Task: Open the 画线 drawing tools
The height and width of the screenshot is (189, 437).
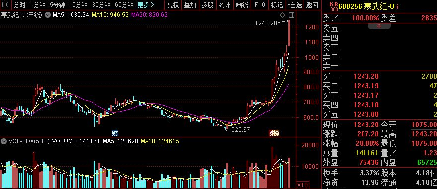Action: click(x=242, y=5)
